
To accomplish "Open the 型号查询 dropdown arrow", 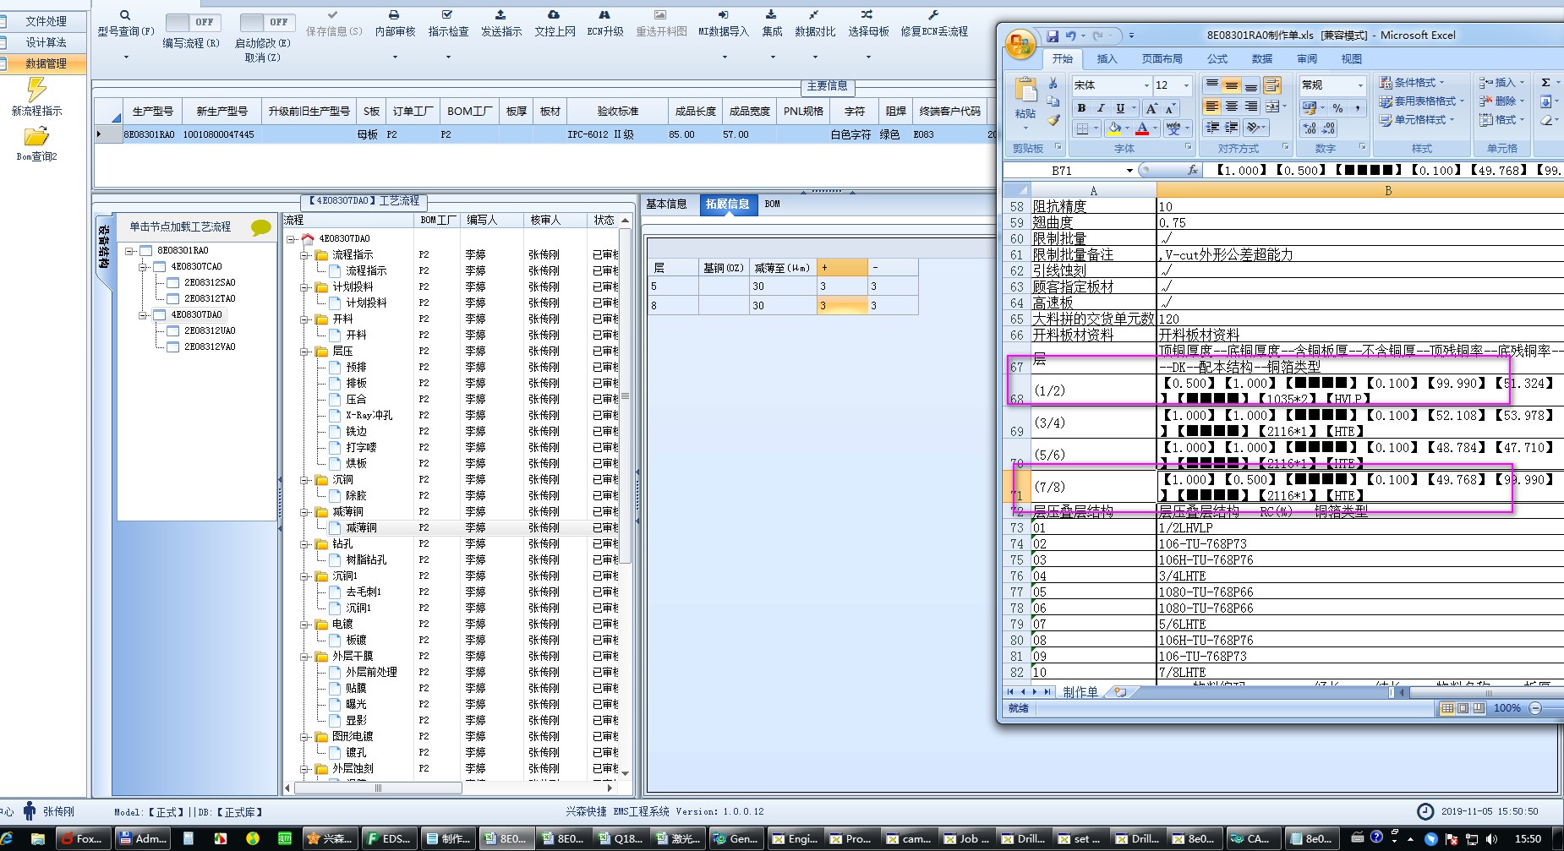I will [126, 57].
